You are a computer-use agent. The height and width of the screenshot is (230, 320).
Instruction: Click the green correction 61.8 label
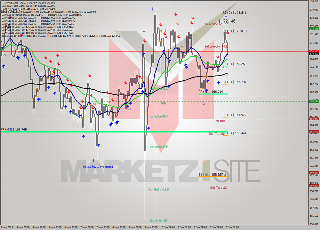159,116
